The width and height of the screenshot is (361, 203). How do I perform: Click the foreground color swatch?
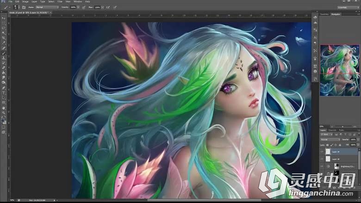point(2,121)
